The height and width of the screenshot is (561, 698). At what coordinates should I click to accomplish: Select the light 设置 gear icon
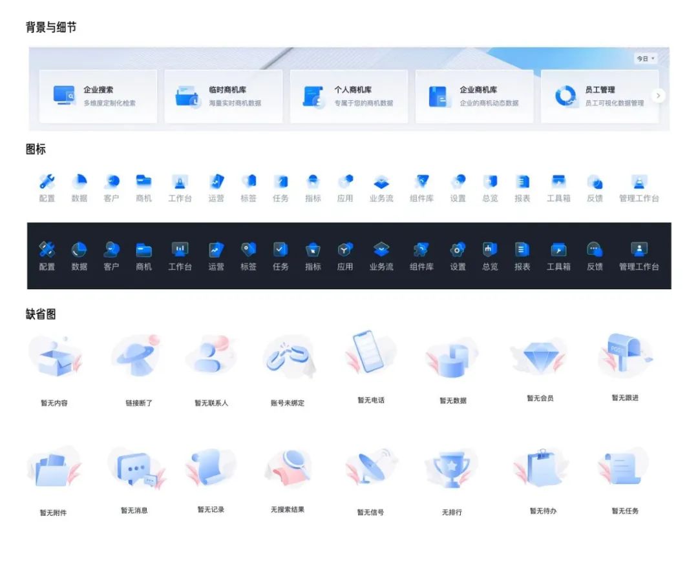458,181
